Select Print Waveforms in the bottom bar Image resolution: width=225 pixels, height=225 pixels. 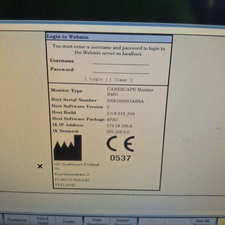96,221
